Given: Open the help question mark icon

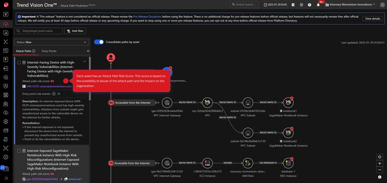Looking at the screenshot, I should pos(310,5).
